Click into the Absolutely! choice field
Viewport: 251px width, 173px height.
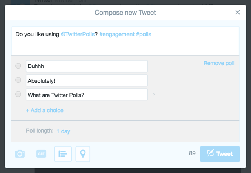(86, 80)
